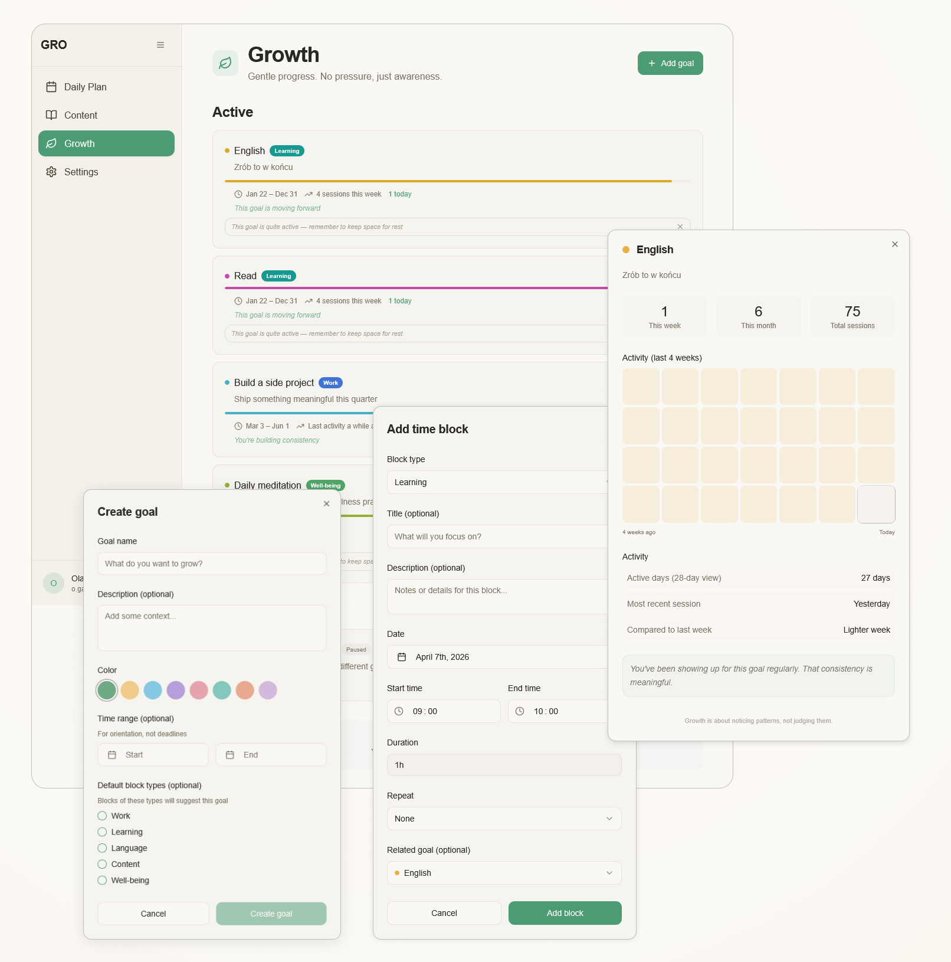Close the English goal details panel
The height and width of the screenshot is (962, 951).
point(895,244)
